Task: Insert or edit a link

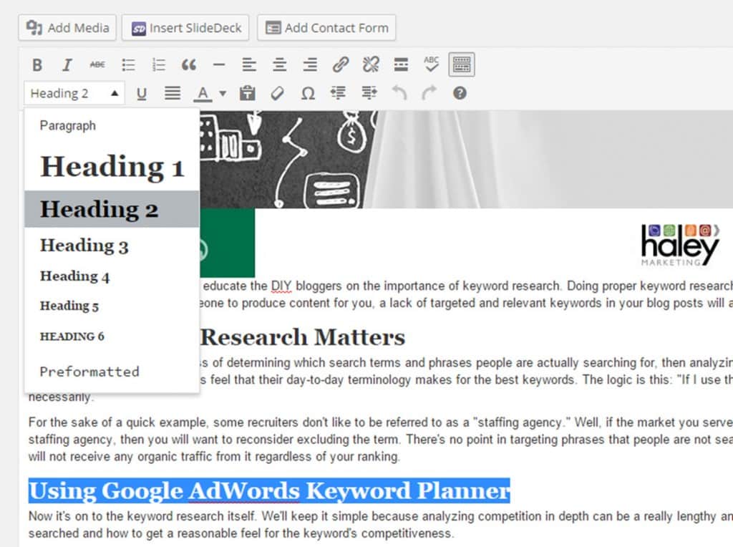Action: (340, 64)
